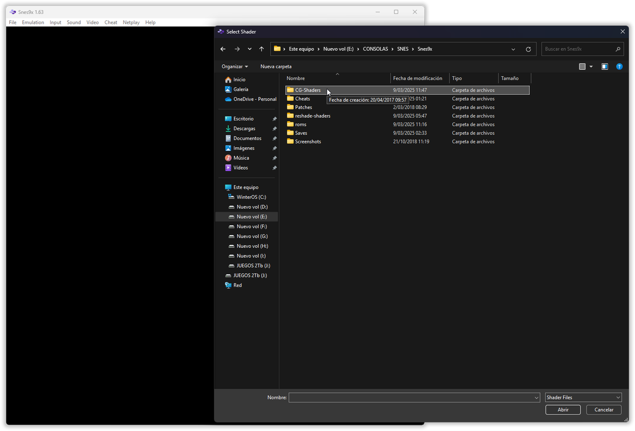Viewport: 635px width, 431px height.
Task: Click SNES in the breadcrumb path
Action: coord(403,49)
